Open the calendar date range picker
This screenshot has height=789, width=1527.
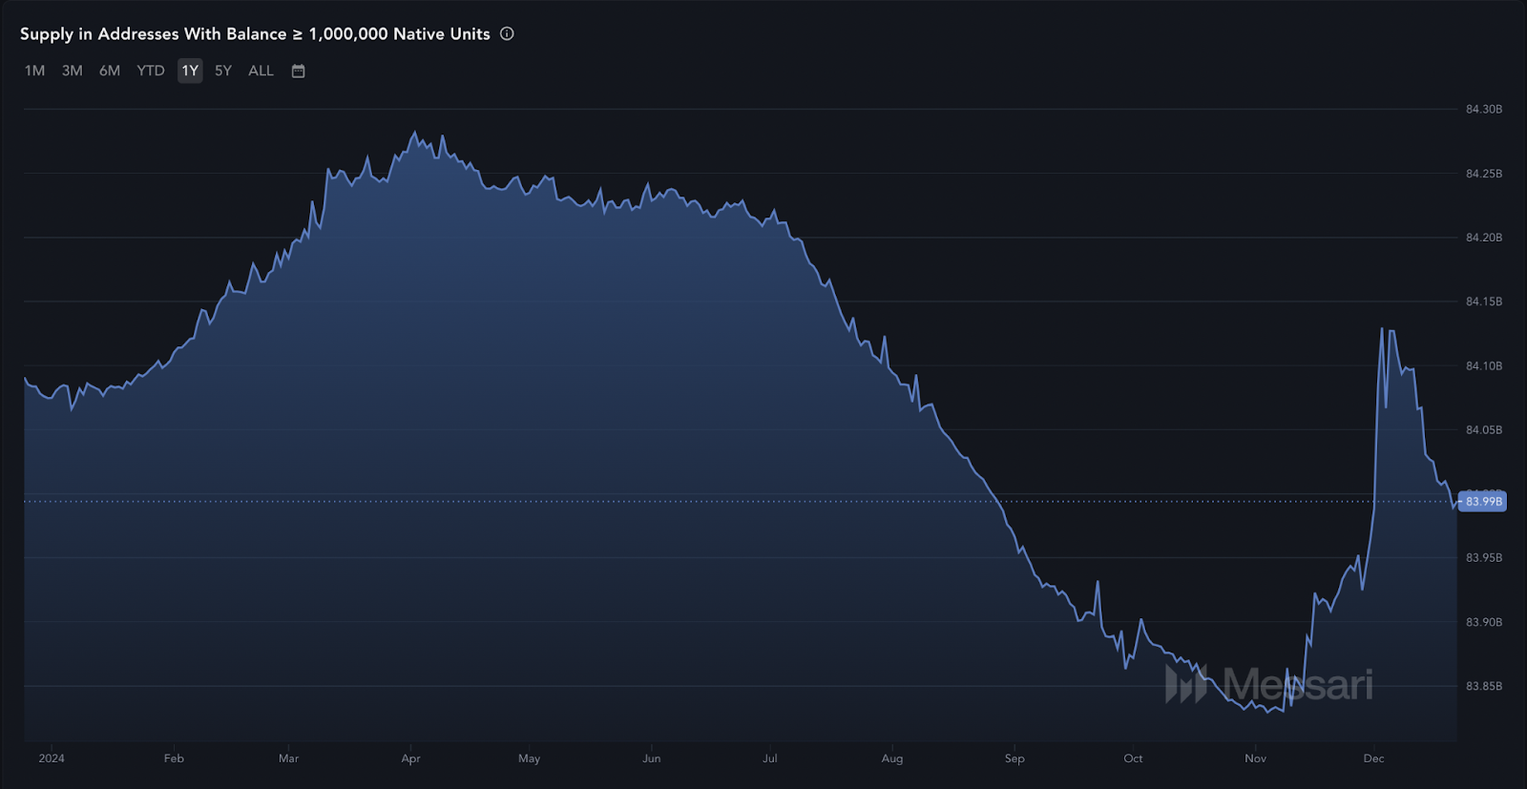coord(298,71)
